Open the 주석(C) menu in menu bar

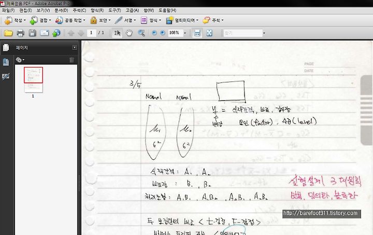coord(79,10)
